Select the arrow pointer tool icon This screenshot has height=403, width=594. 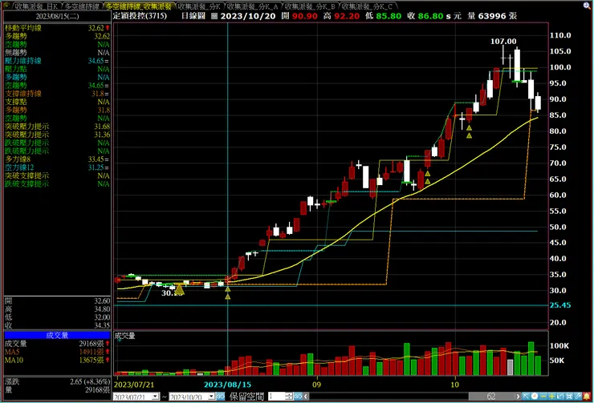click(x=526, y=397)
